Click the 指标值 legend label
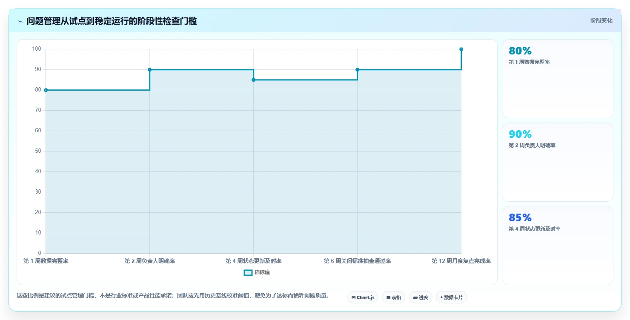The width and height of the screenshot is (630, 320). click(262, 272)
